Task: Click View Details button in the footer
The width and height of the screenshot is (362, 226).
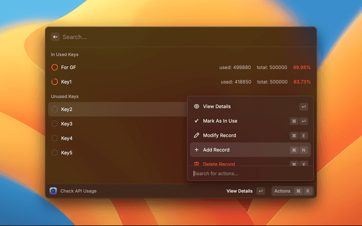Action: [x=239, y=191]
